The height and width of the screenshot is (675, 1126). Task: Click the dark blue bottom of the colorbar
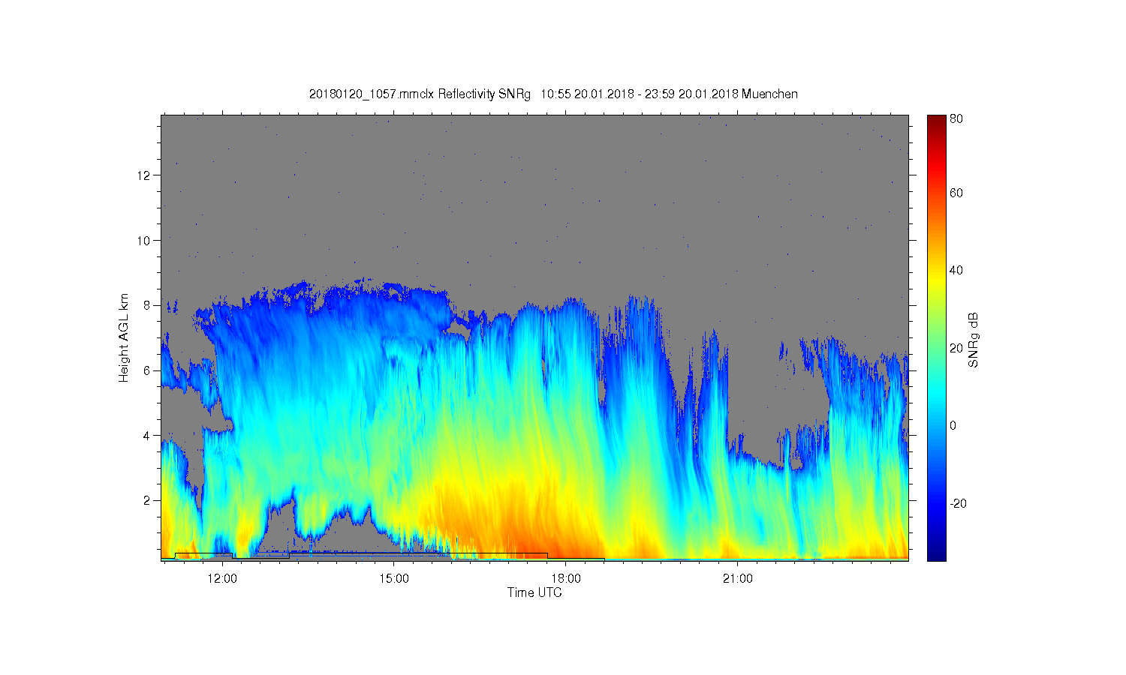point(936,555)
